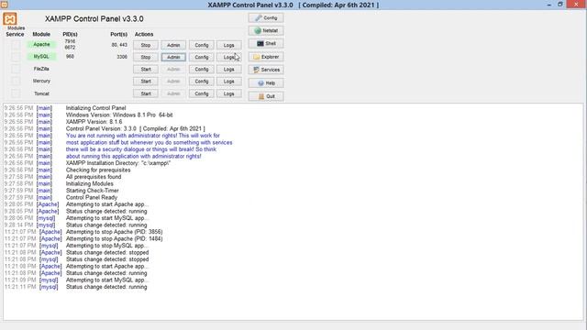Click log 'Attempting to stop Apache (PID: 1484)'
Viewport: 587px width, 330px height.
click(114, 238)
